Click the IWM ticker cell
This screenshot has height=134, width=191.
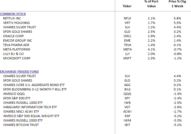[x=127, y=120]
